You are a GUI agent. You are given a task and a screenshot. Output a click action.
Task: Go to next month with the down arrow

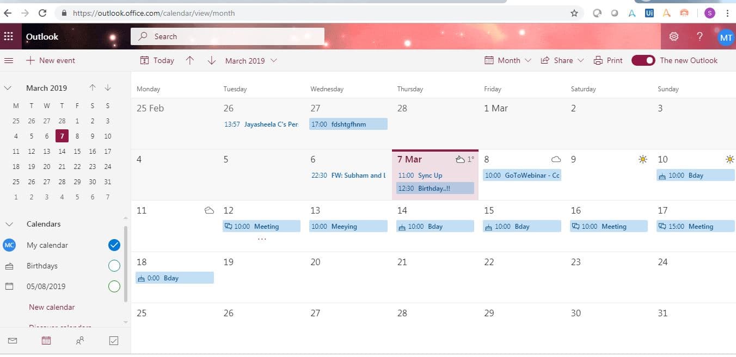[212, 60]
